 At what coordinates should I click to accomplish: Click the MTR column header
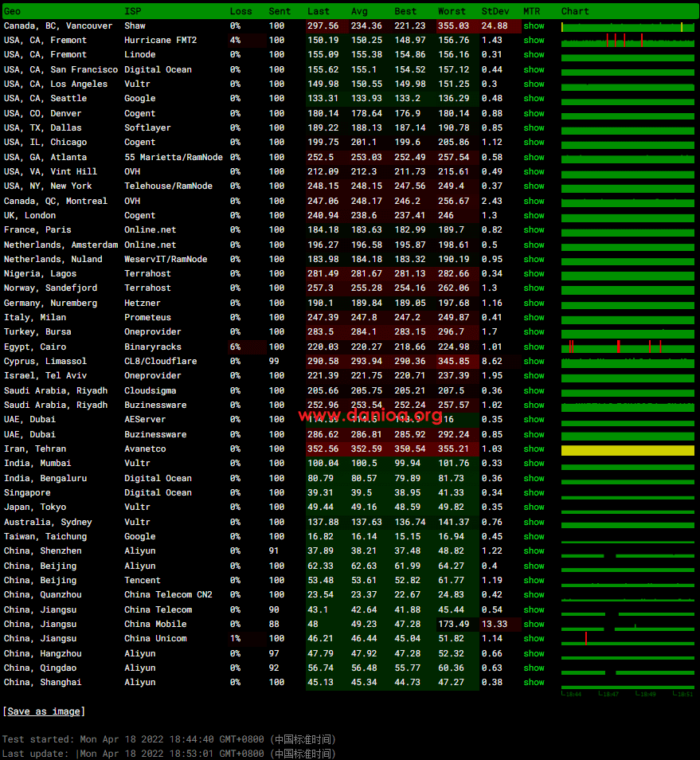click(531, 11)
